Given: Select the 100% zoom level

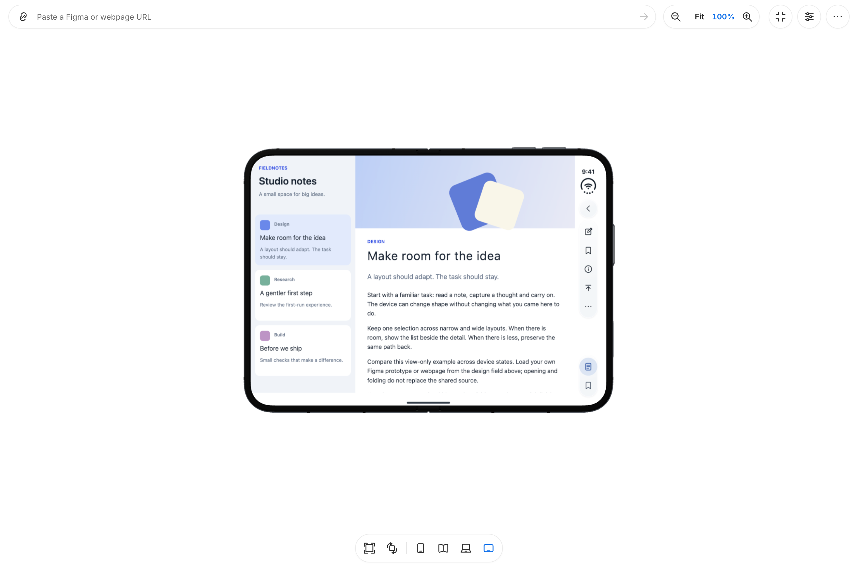Looking at the screenshot, I should click(x=723, y=17).
